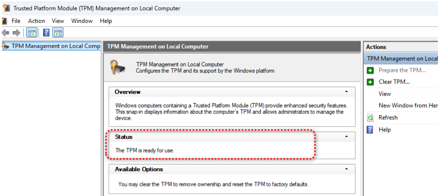Click Help in Actions pane
The height and width of the screenshot is (196, 441).
tap(385, 129)
